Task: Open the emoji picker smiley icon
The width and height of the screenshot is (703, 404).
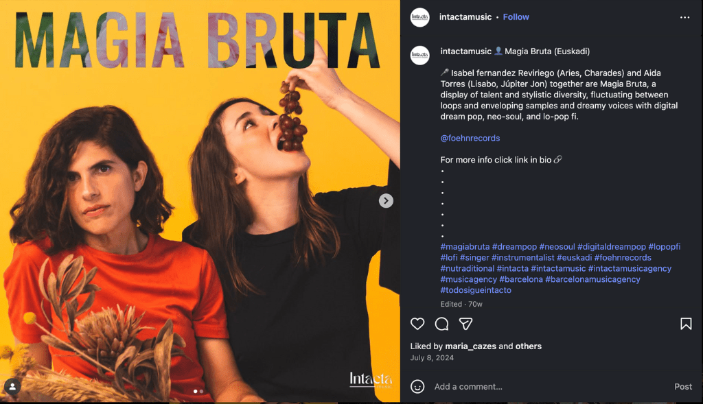Action: click(x=417, y=387)
